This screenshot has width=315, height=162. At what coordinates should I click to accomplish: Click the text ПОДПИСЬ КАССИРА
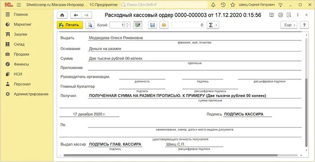pyautogui.click(x=244, y=114)
